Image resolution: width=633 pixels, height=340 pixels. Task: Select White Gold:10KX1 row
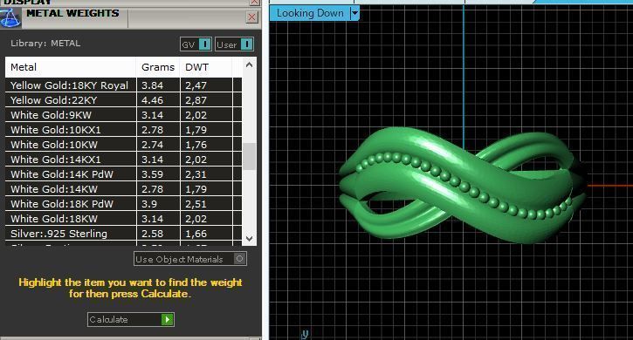click(123, 130)
